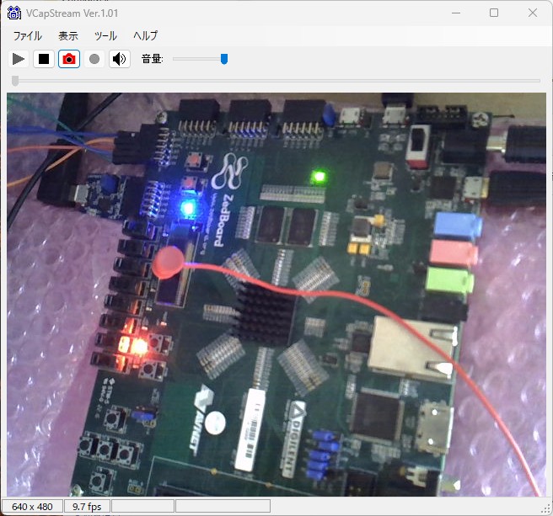Close the VCapStream window
The width and height of the screenshot is (553, 516).
pyautogui.click(x=532, y=13)
